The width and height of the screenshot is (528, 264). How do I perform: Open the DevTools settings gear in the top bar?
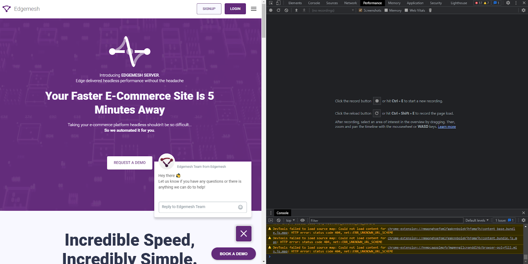(508, 3)
